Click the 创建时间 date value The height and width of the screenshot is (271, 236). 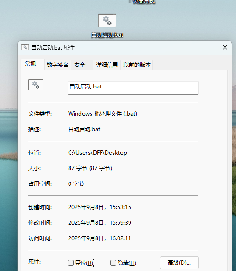coord(100,207)
